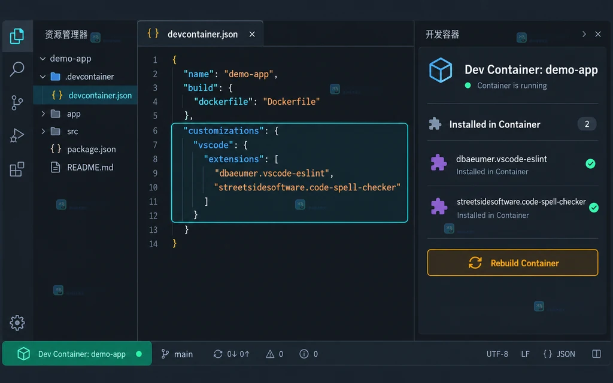The height and width of the screenshot is (383, 613).
Task: Open the Run and Debug icon
Action: pyautogui.click(x=17, y=135)
